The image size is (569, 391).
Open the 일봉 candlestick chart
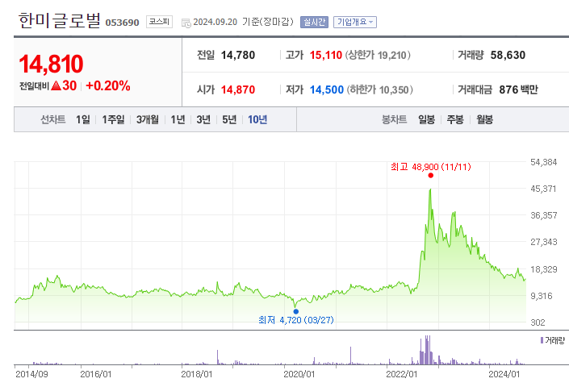pyautogui.click(x=426, y=119)
